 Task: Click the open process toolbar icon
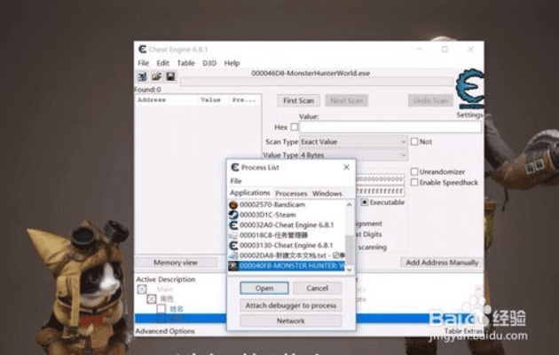click(x=142, y=76)
